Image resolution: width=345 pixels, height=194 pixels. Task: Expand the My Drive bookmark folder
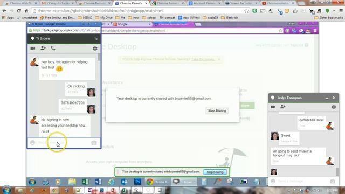click(x=104, y=18)
